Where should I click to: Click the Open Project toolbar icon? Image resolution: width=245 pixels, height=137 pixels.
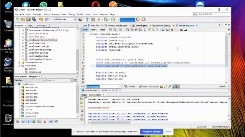point(28,19)
